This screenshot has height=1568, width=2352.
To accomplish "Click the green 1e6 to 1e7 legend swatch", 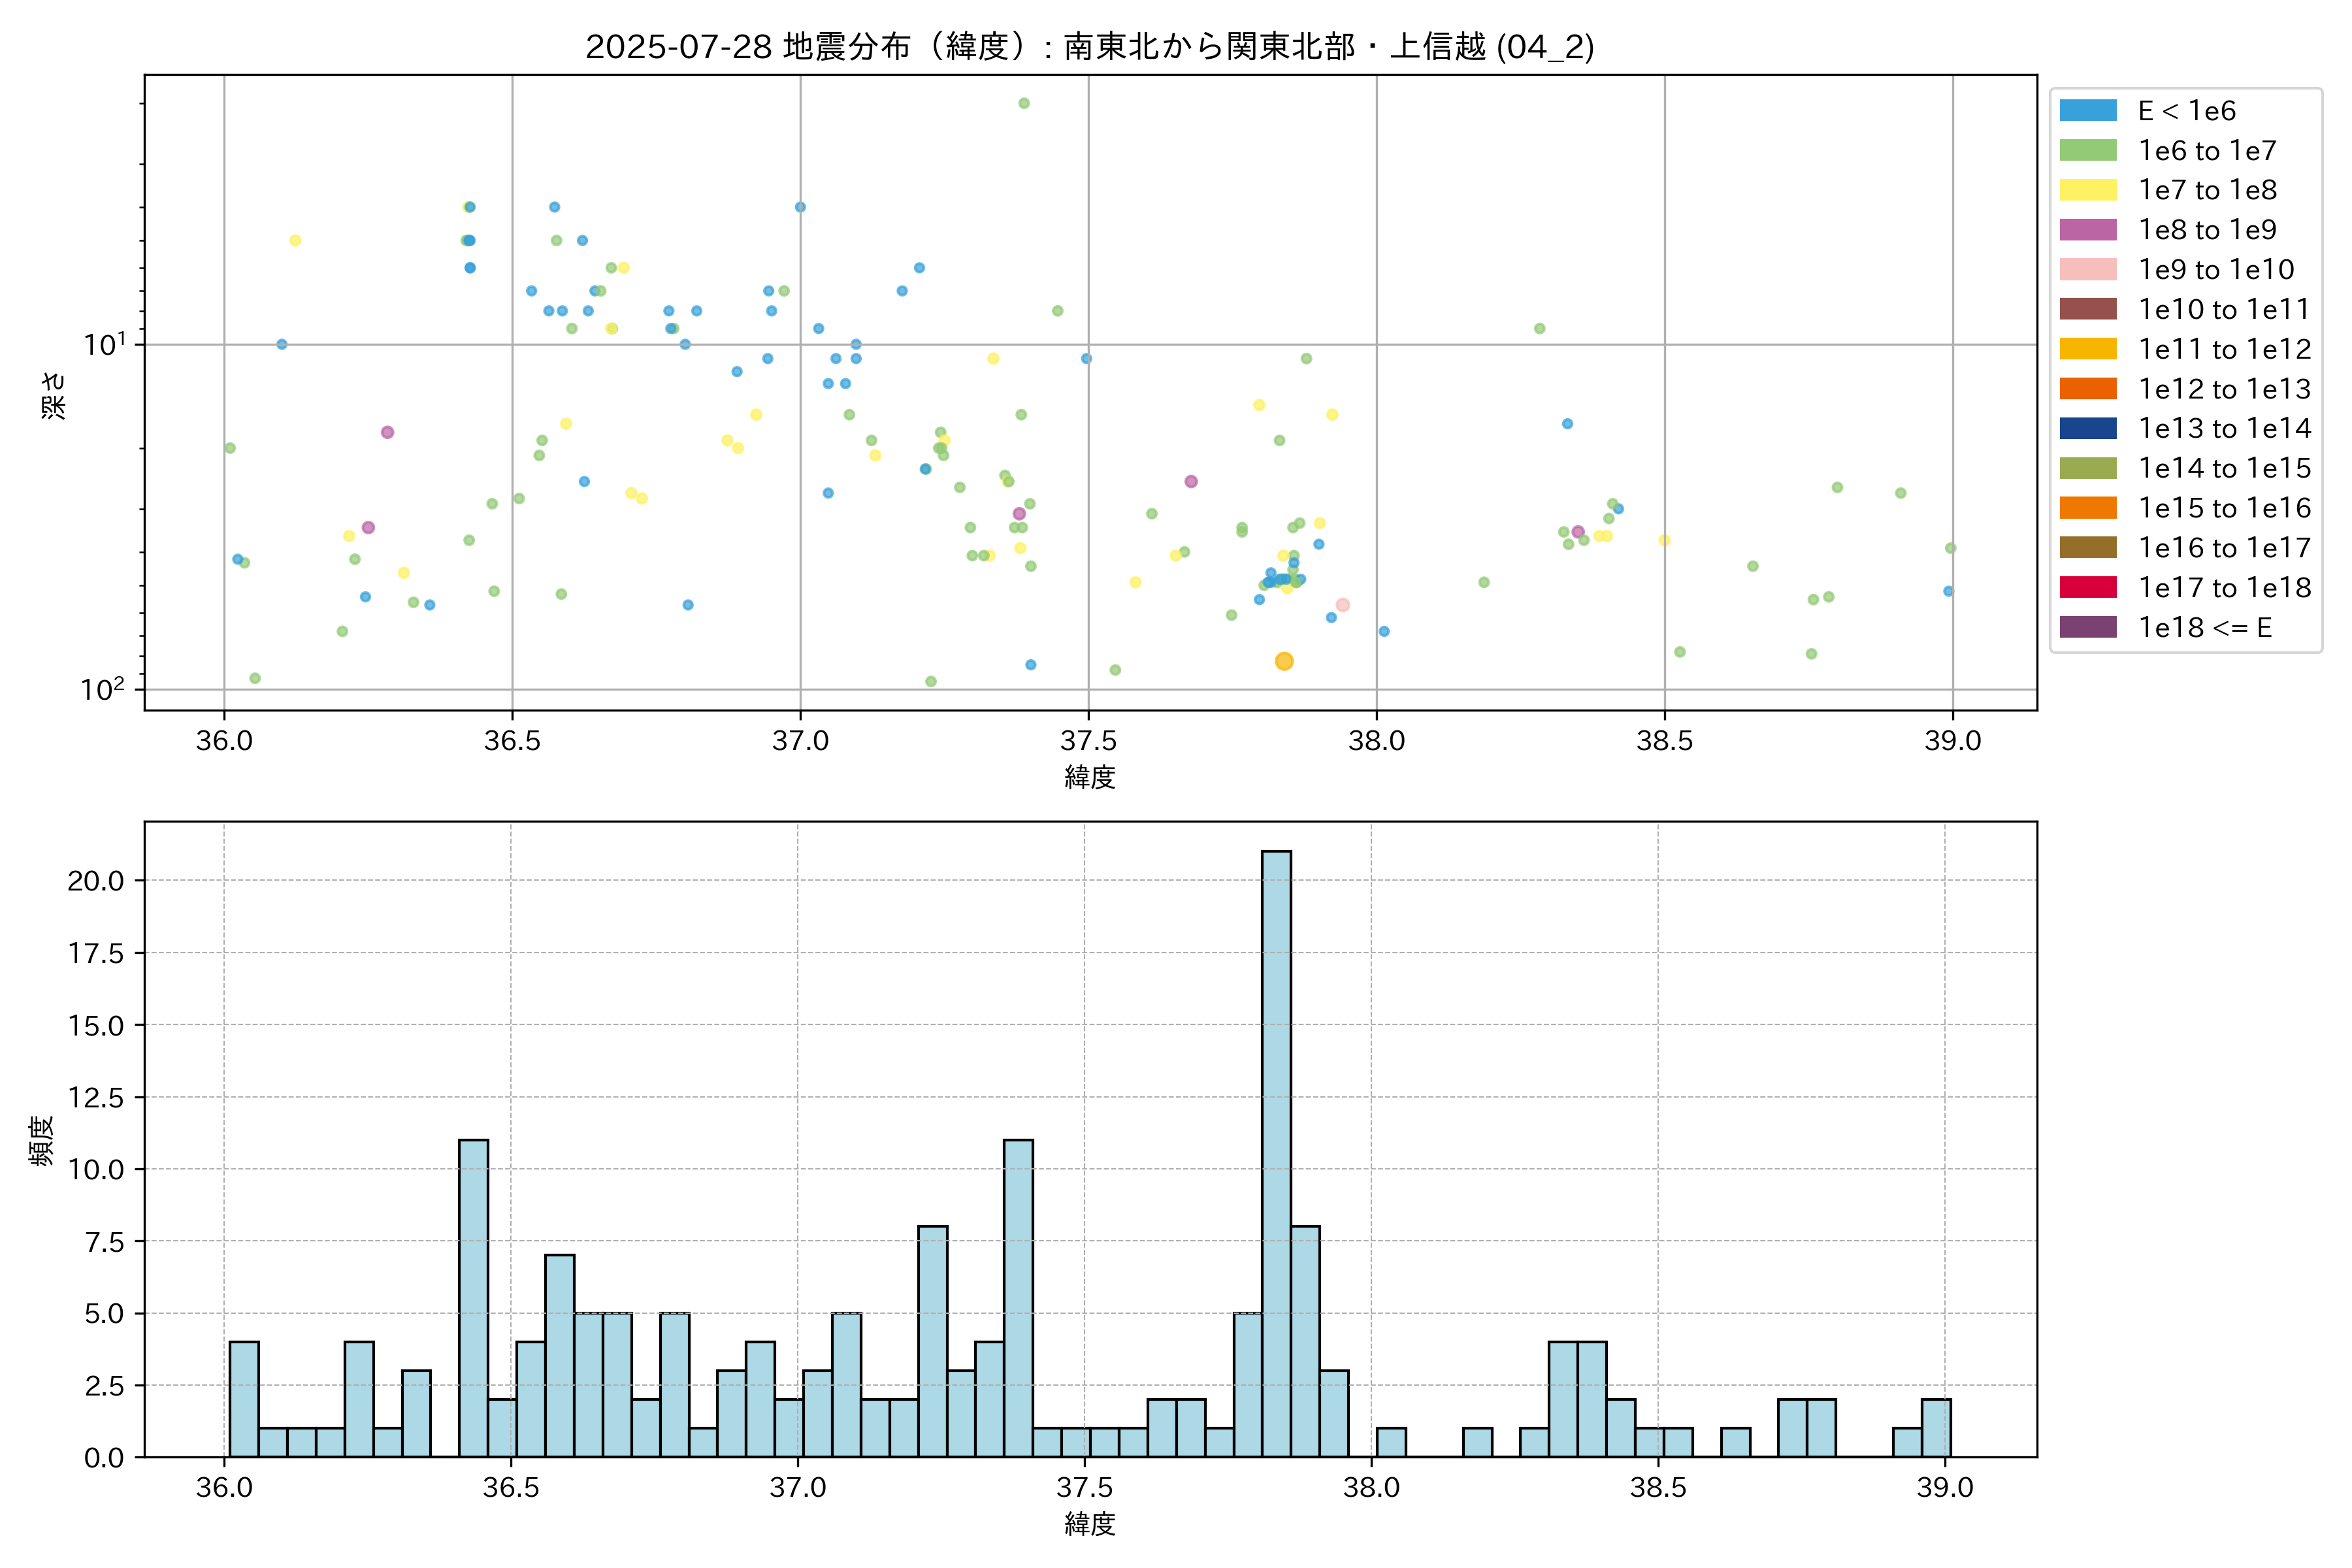I will coord(2087,150).
